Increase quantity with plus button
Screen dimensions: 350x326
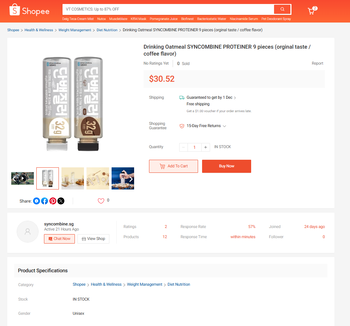click(x=206, y=147)
